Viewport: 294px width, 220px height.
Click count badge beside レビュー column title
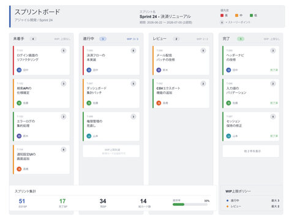(176, 38)
